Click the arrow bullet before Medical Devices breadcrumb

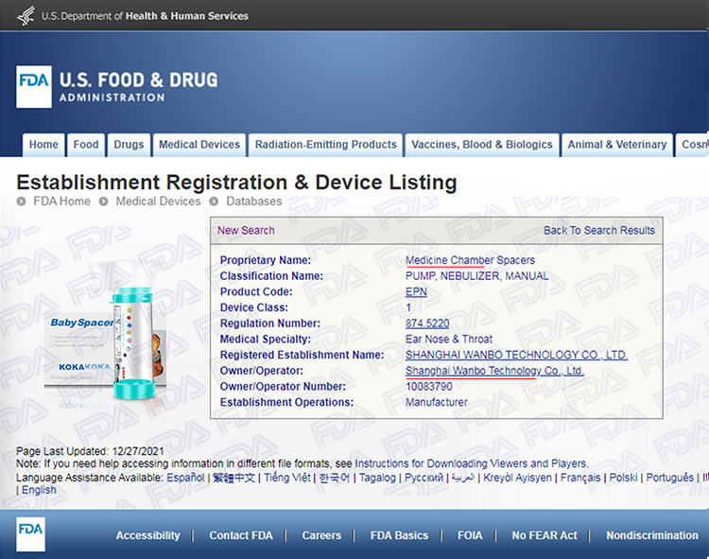coord(104,201)
